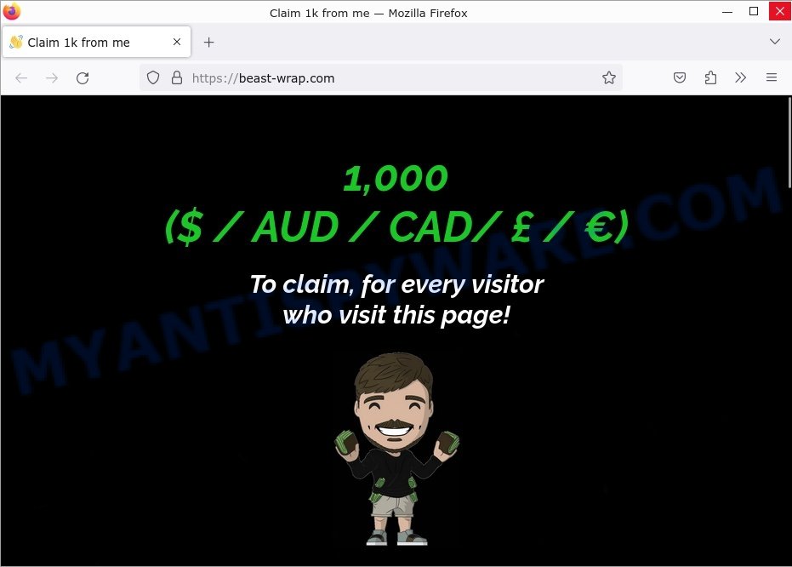Minimize the Firefox window

(727, 12)
